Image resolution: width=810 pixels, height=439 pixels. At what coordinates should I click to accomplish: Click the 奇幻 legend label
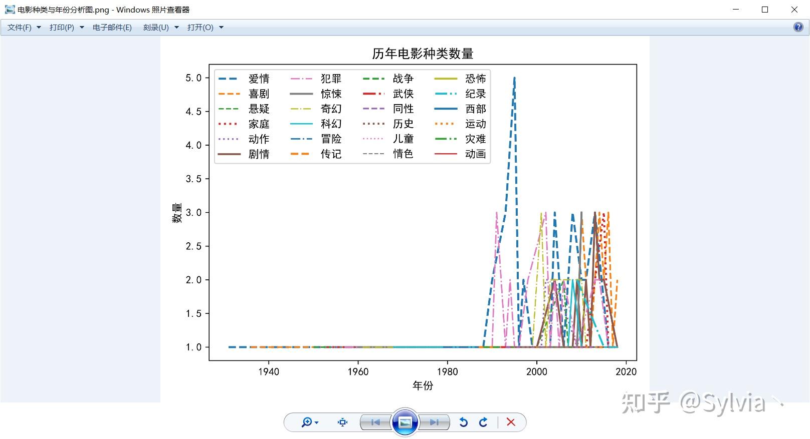[x=331, y=109]
